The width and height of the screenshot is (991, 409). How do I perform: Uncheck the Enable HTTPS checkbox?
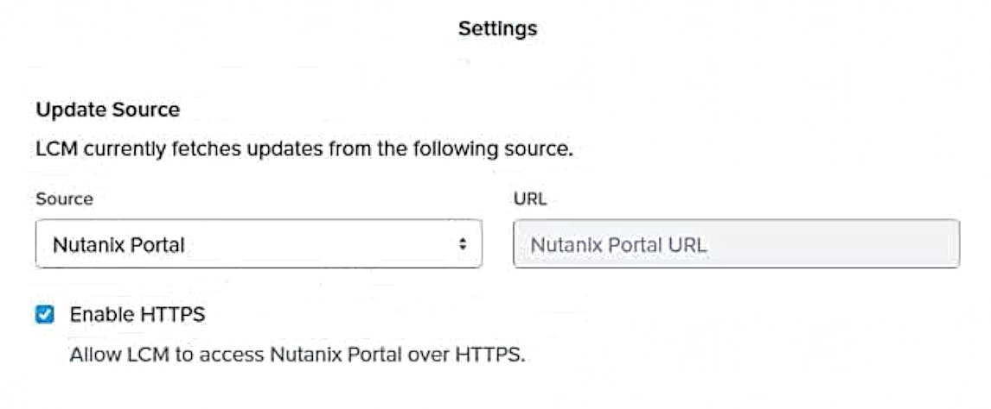[x=45, y=315]
